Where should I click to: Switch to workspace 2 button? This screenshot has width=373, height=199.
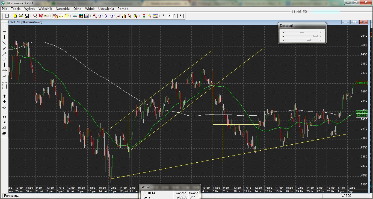coord(170,16)
